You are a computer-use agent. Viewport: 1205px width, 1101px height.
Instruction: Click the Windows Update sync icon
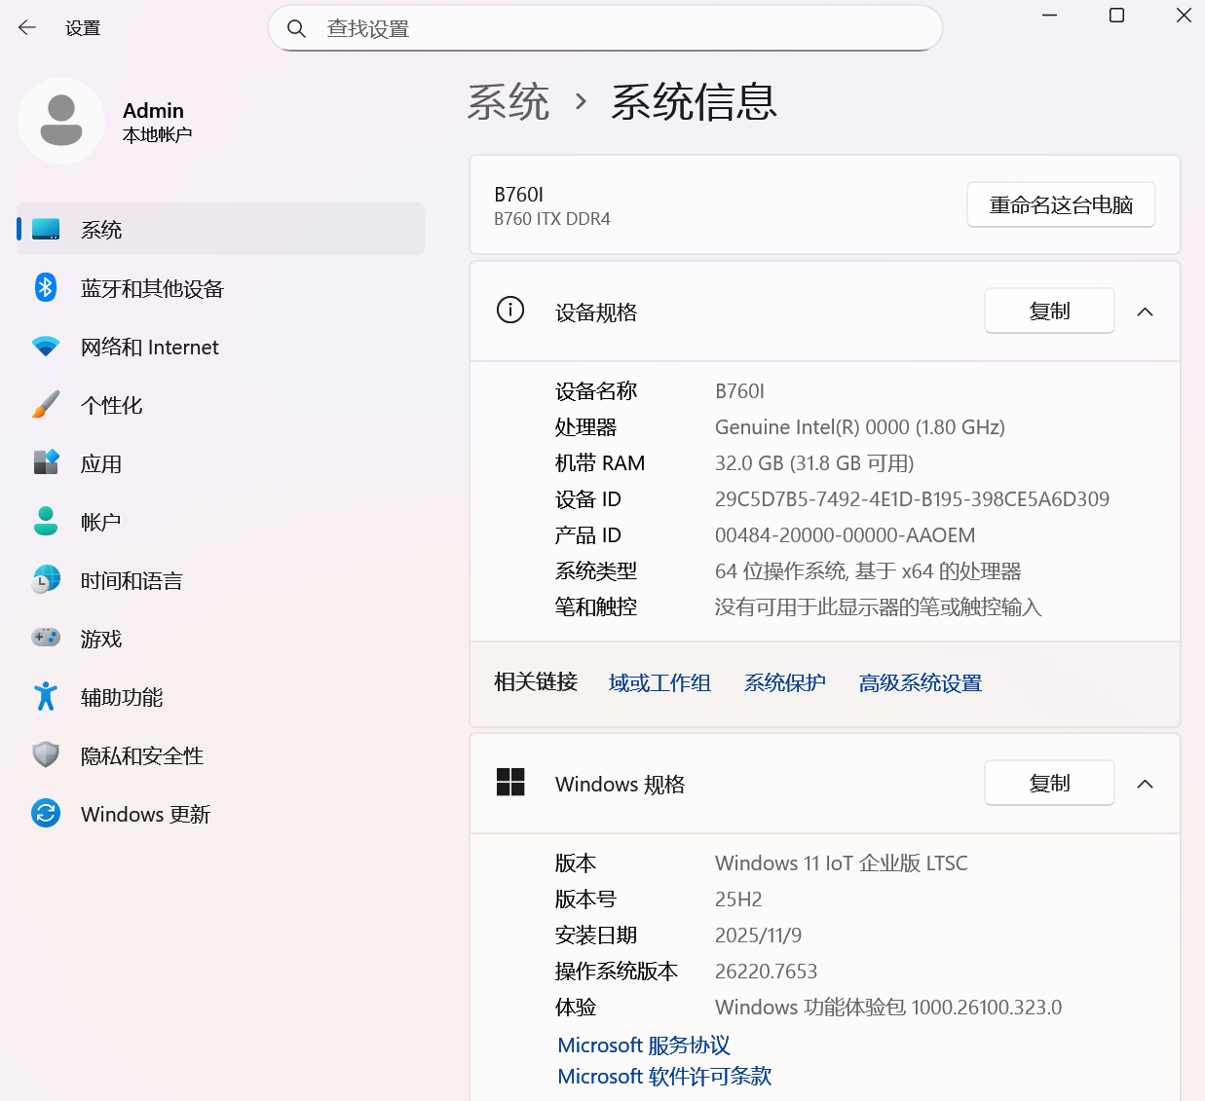pos(46,814)
